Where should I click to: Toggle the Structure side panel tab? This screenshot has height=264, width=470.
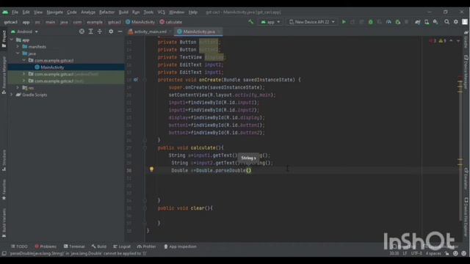4,161
